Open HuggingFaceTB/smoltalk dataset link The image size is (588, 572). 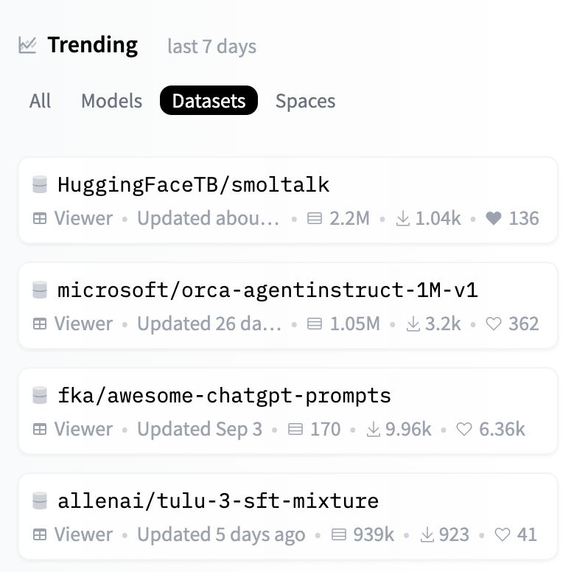tap(194, 184)
